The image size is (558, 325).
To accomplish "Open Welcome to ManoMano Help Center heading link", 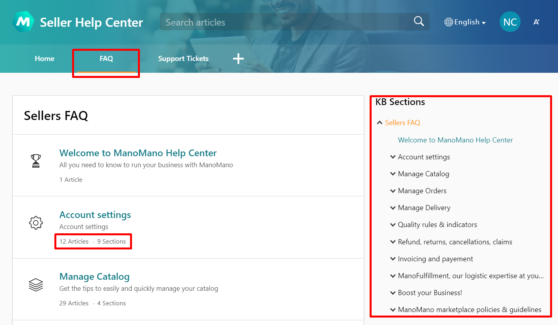I will point(138,153).
